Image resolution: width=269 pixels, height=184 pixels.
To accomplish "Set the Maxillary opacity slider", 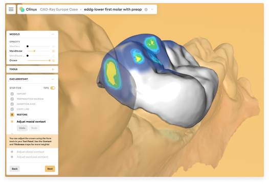I will 38,47.
